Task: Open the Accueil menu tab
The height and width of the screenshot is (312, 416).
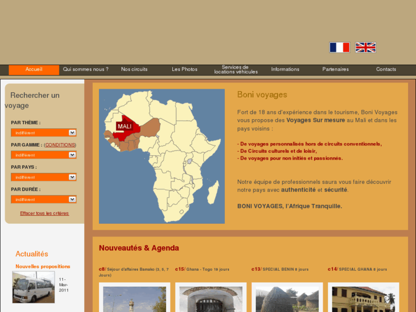Action: pos(34,70)
